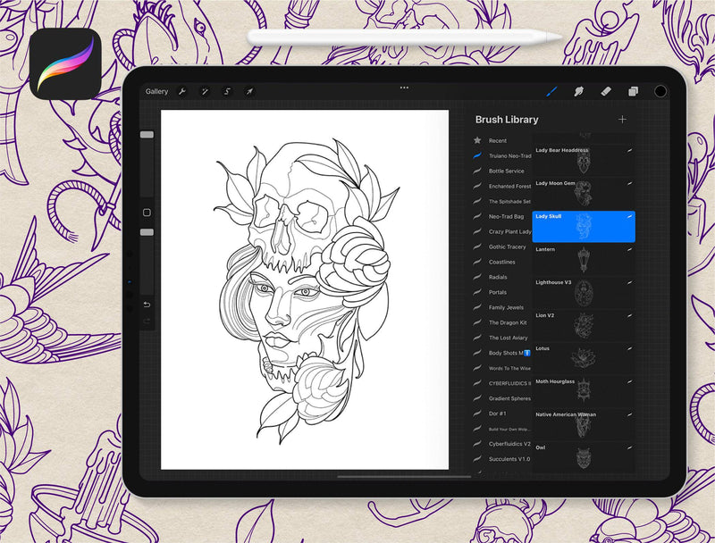Tap the brush size slider handle
Viewport: 715px width, 543px height.
[147, 135]
